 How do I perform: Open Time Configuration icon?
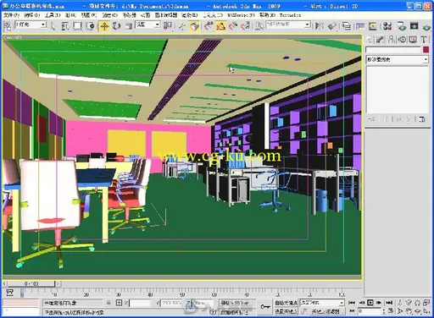point(391,311)
